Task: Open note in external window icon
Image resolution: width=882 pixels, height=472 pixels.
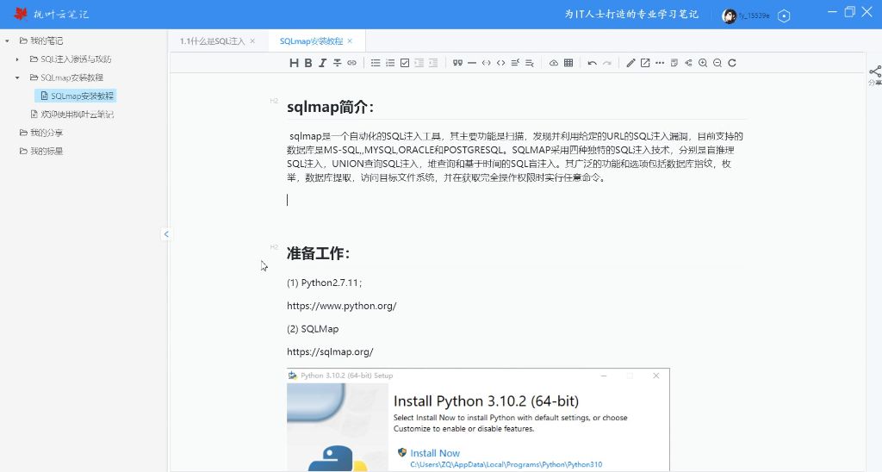Action: point(645,63)
